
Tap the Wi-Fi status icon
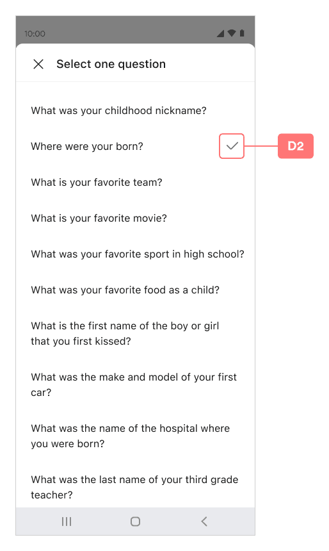(232, 33)
